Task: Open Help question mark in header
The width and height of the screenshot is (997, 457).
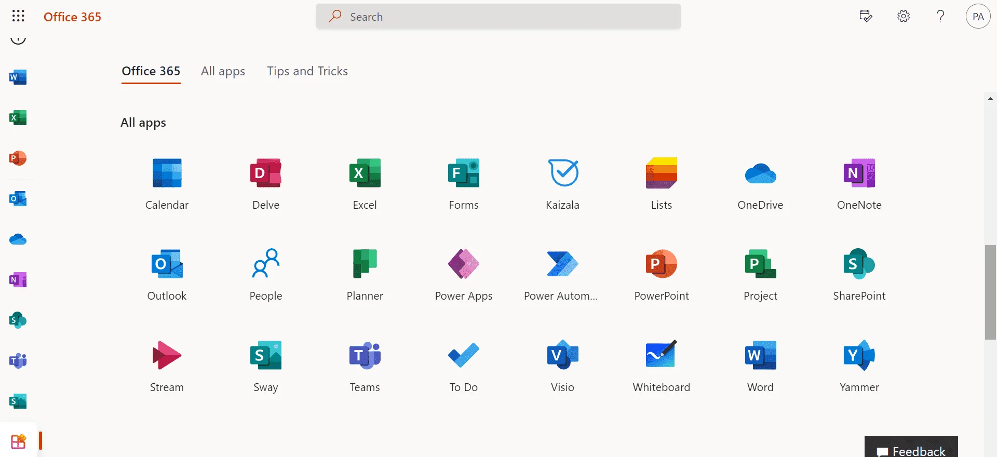Action: (940, 17)
